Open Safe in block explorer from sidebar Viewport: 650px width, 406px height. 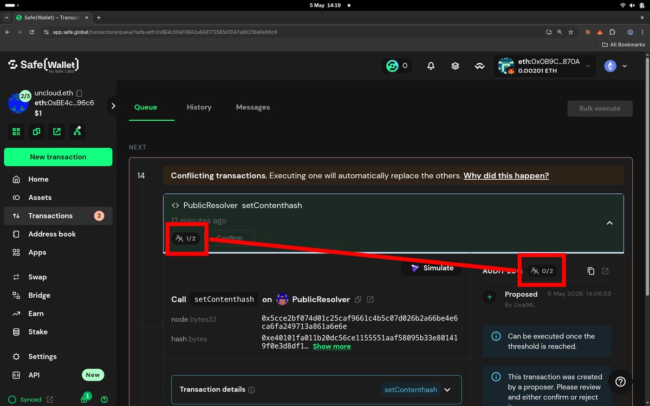[57, 132]
